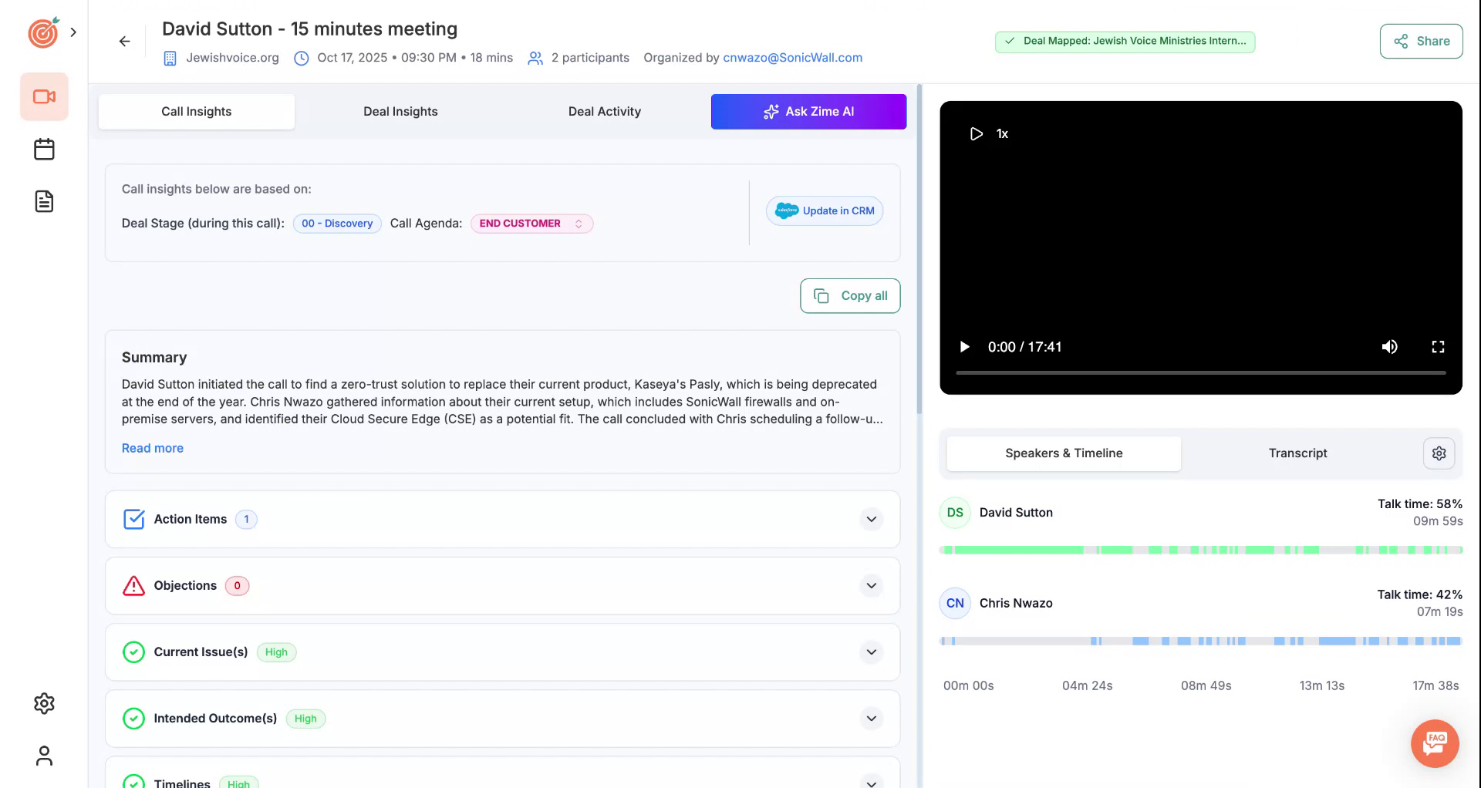Expand the Action Items section
1481x788 pixels.
coord(871,520)
